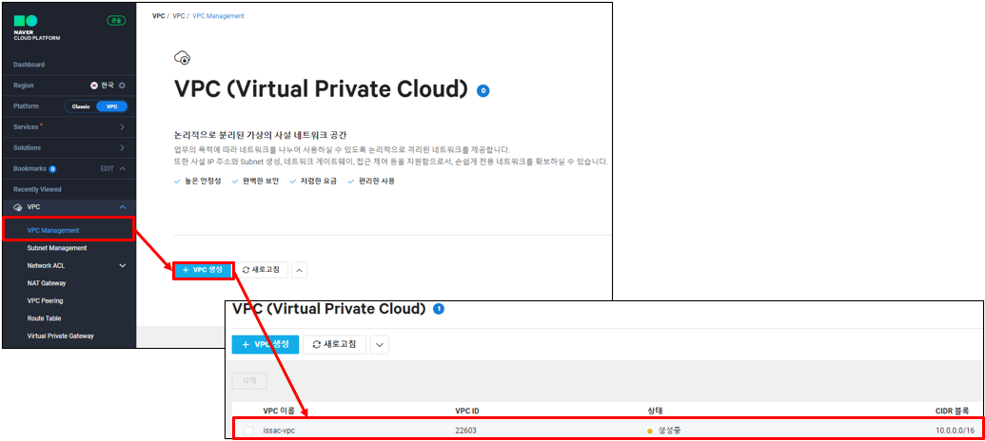Open Dashboard in the sidebar
The image size is (985, 441).
click(29, 65)
